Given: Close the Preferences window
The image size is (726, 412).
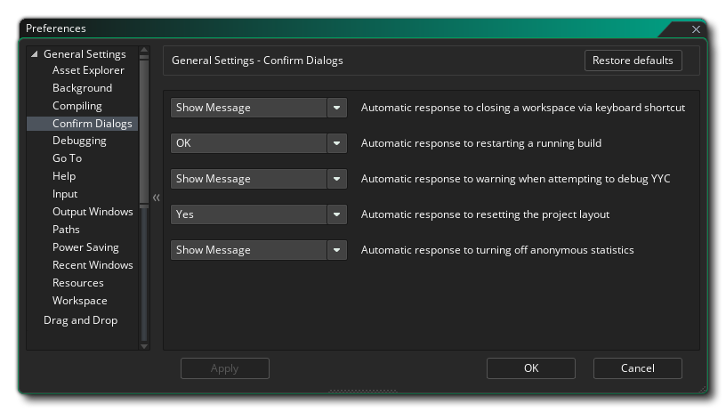Looking at the screenshot, I should pyautogui.click(x=696, y=29).
